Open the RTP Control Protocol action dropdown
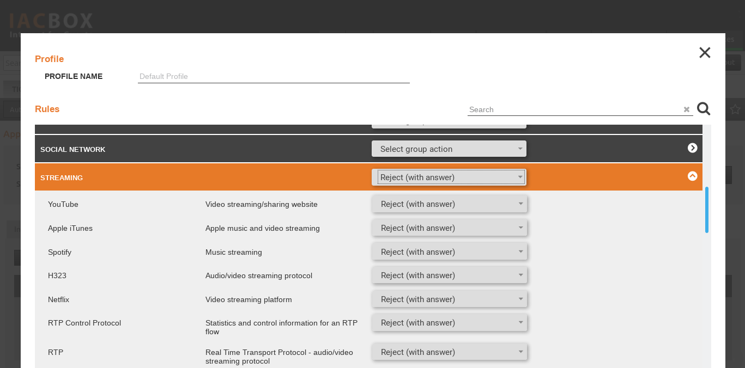Image resolution: width=745 pixels, height=368 pixels. click(450, 323)
